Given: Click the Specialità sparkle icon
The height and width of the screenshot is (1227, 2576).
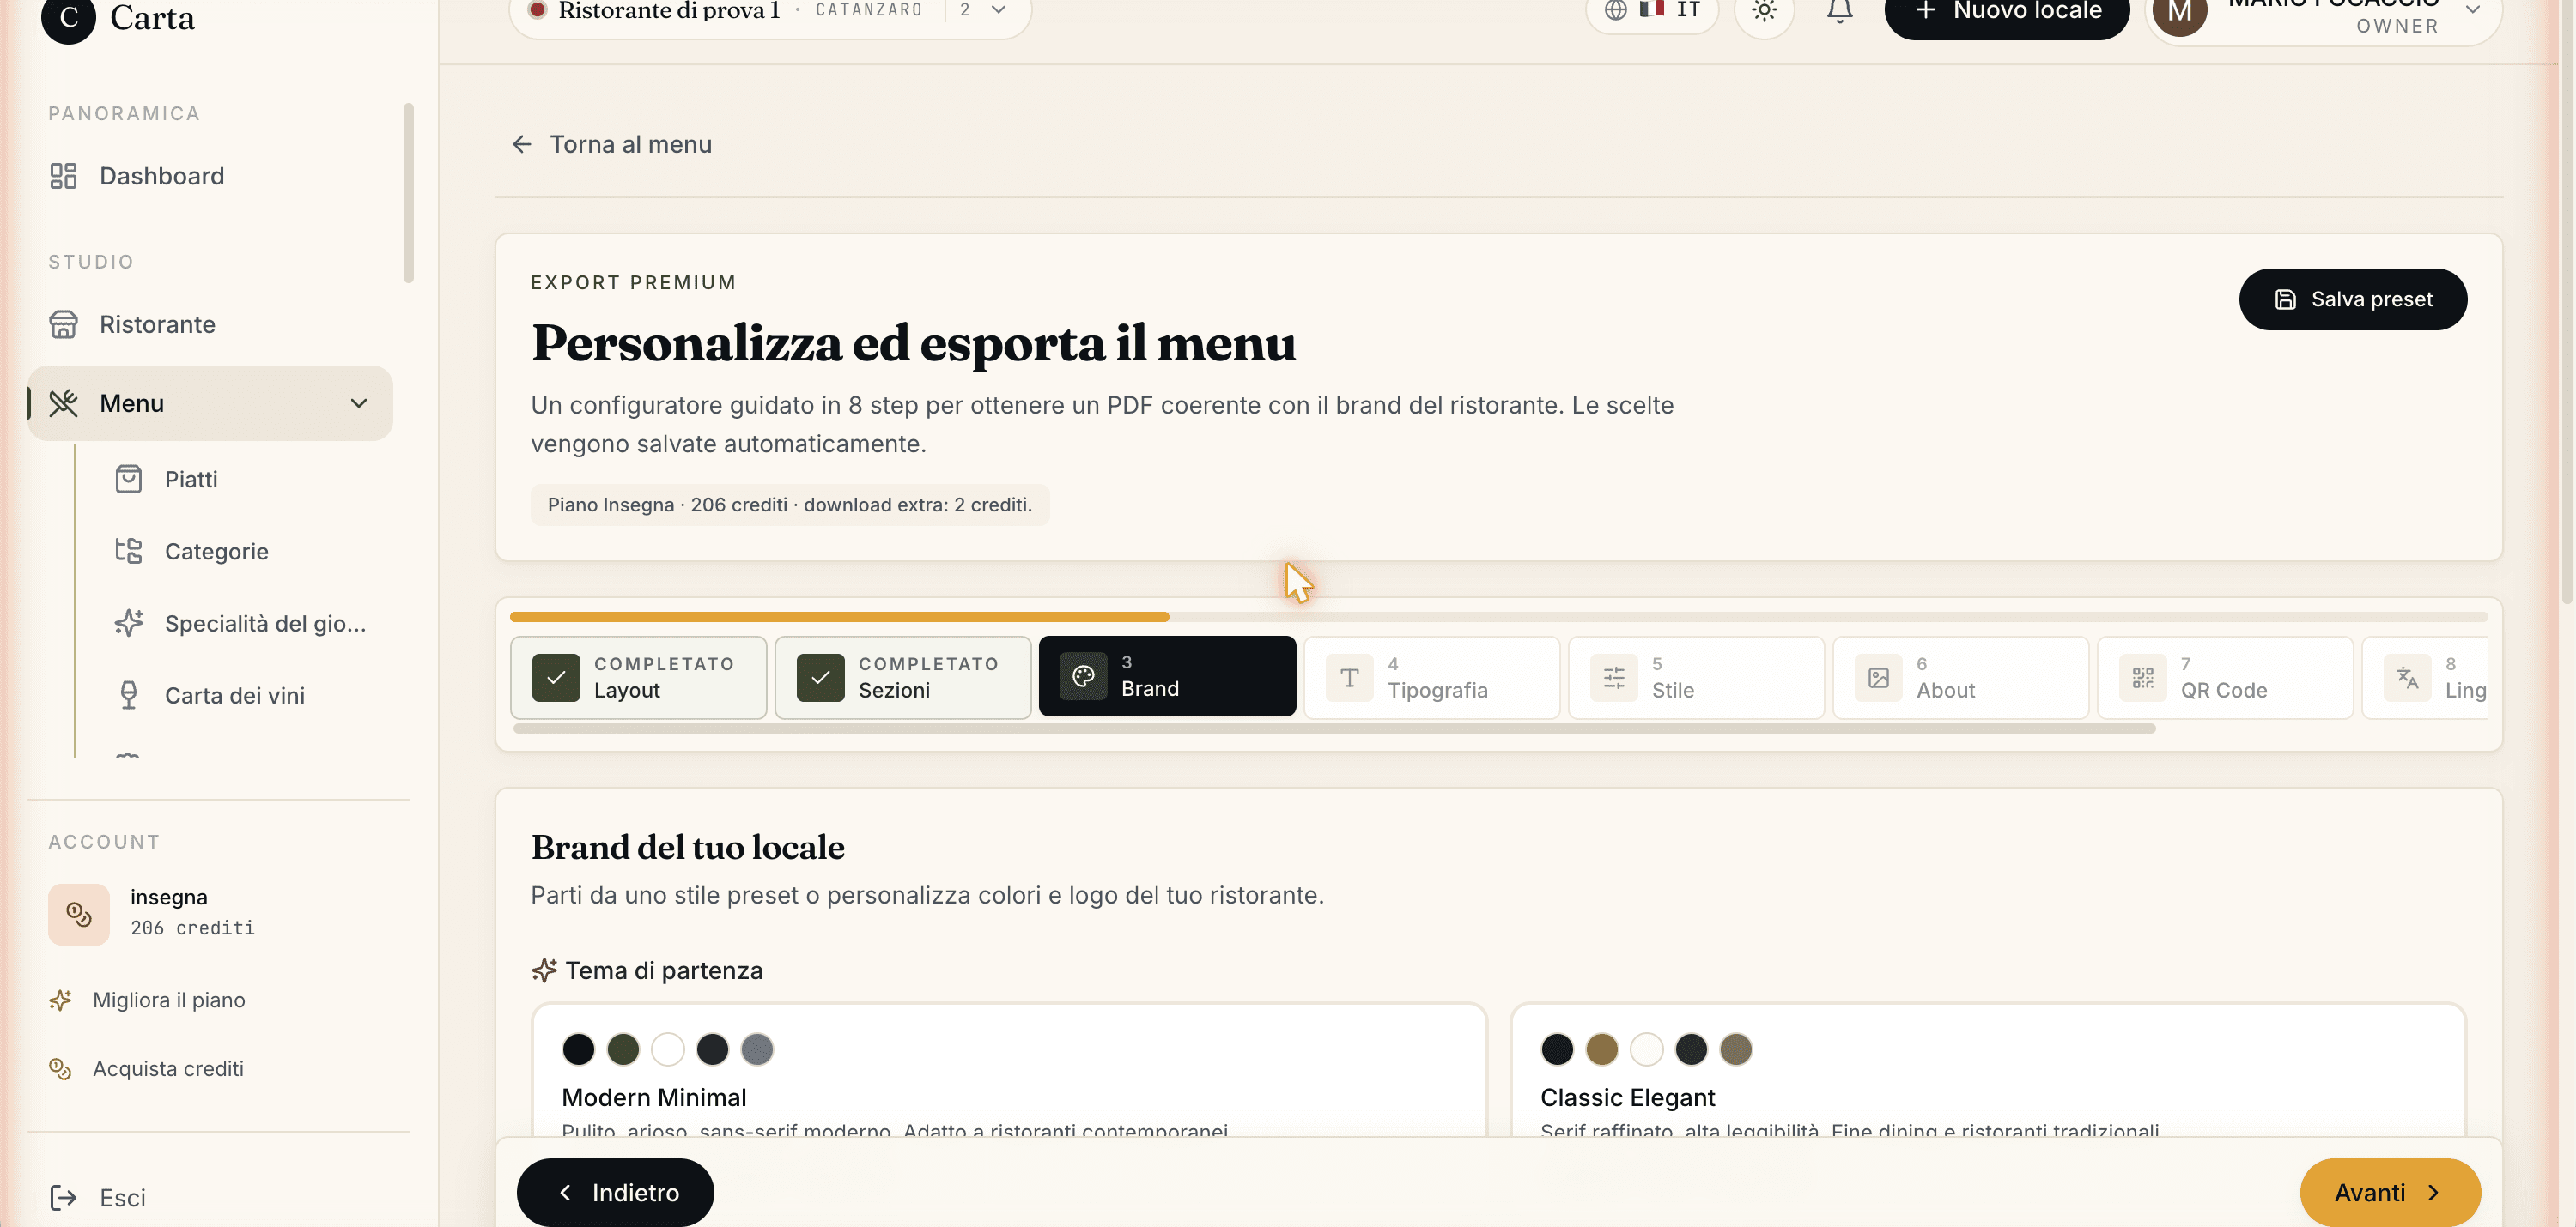Looking at the screenshot, I should (x=128, y=624).
